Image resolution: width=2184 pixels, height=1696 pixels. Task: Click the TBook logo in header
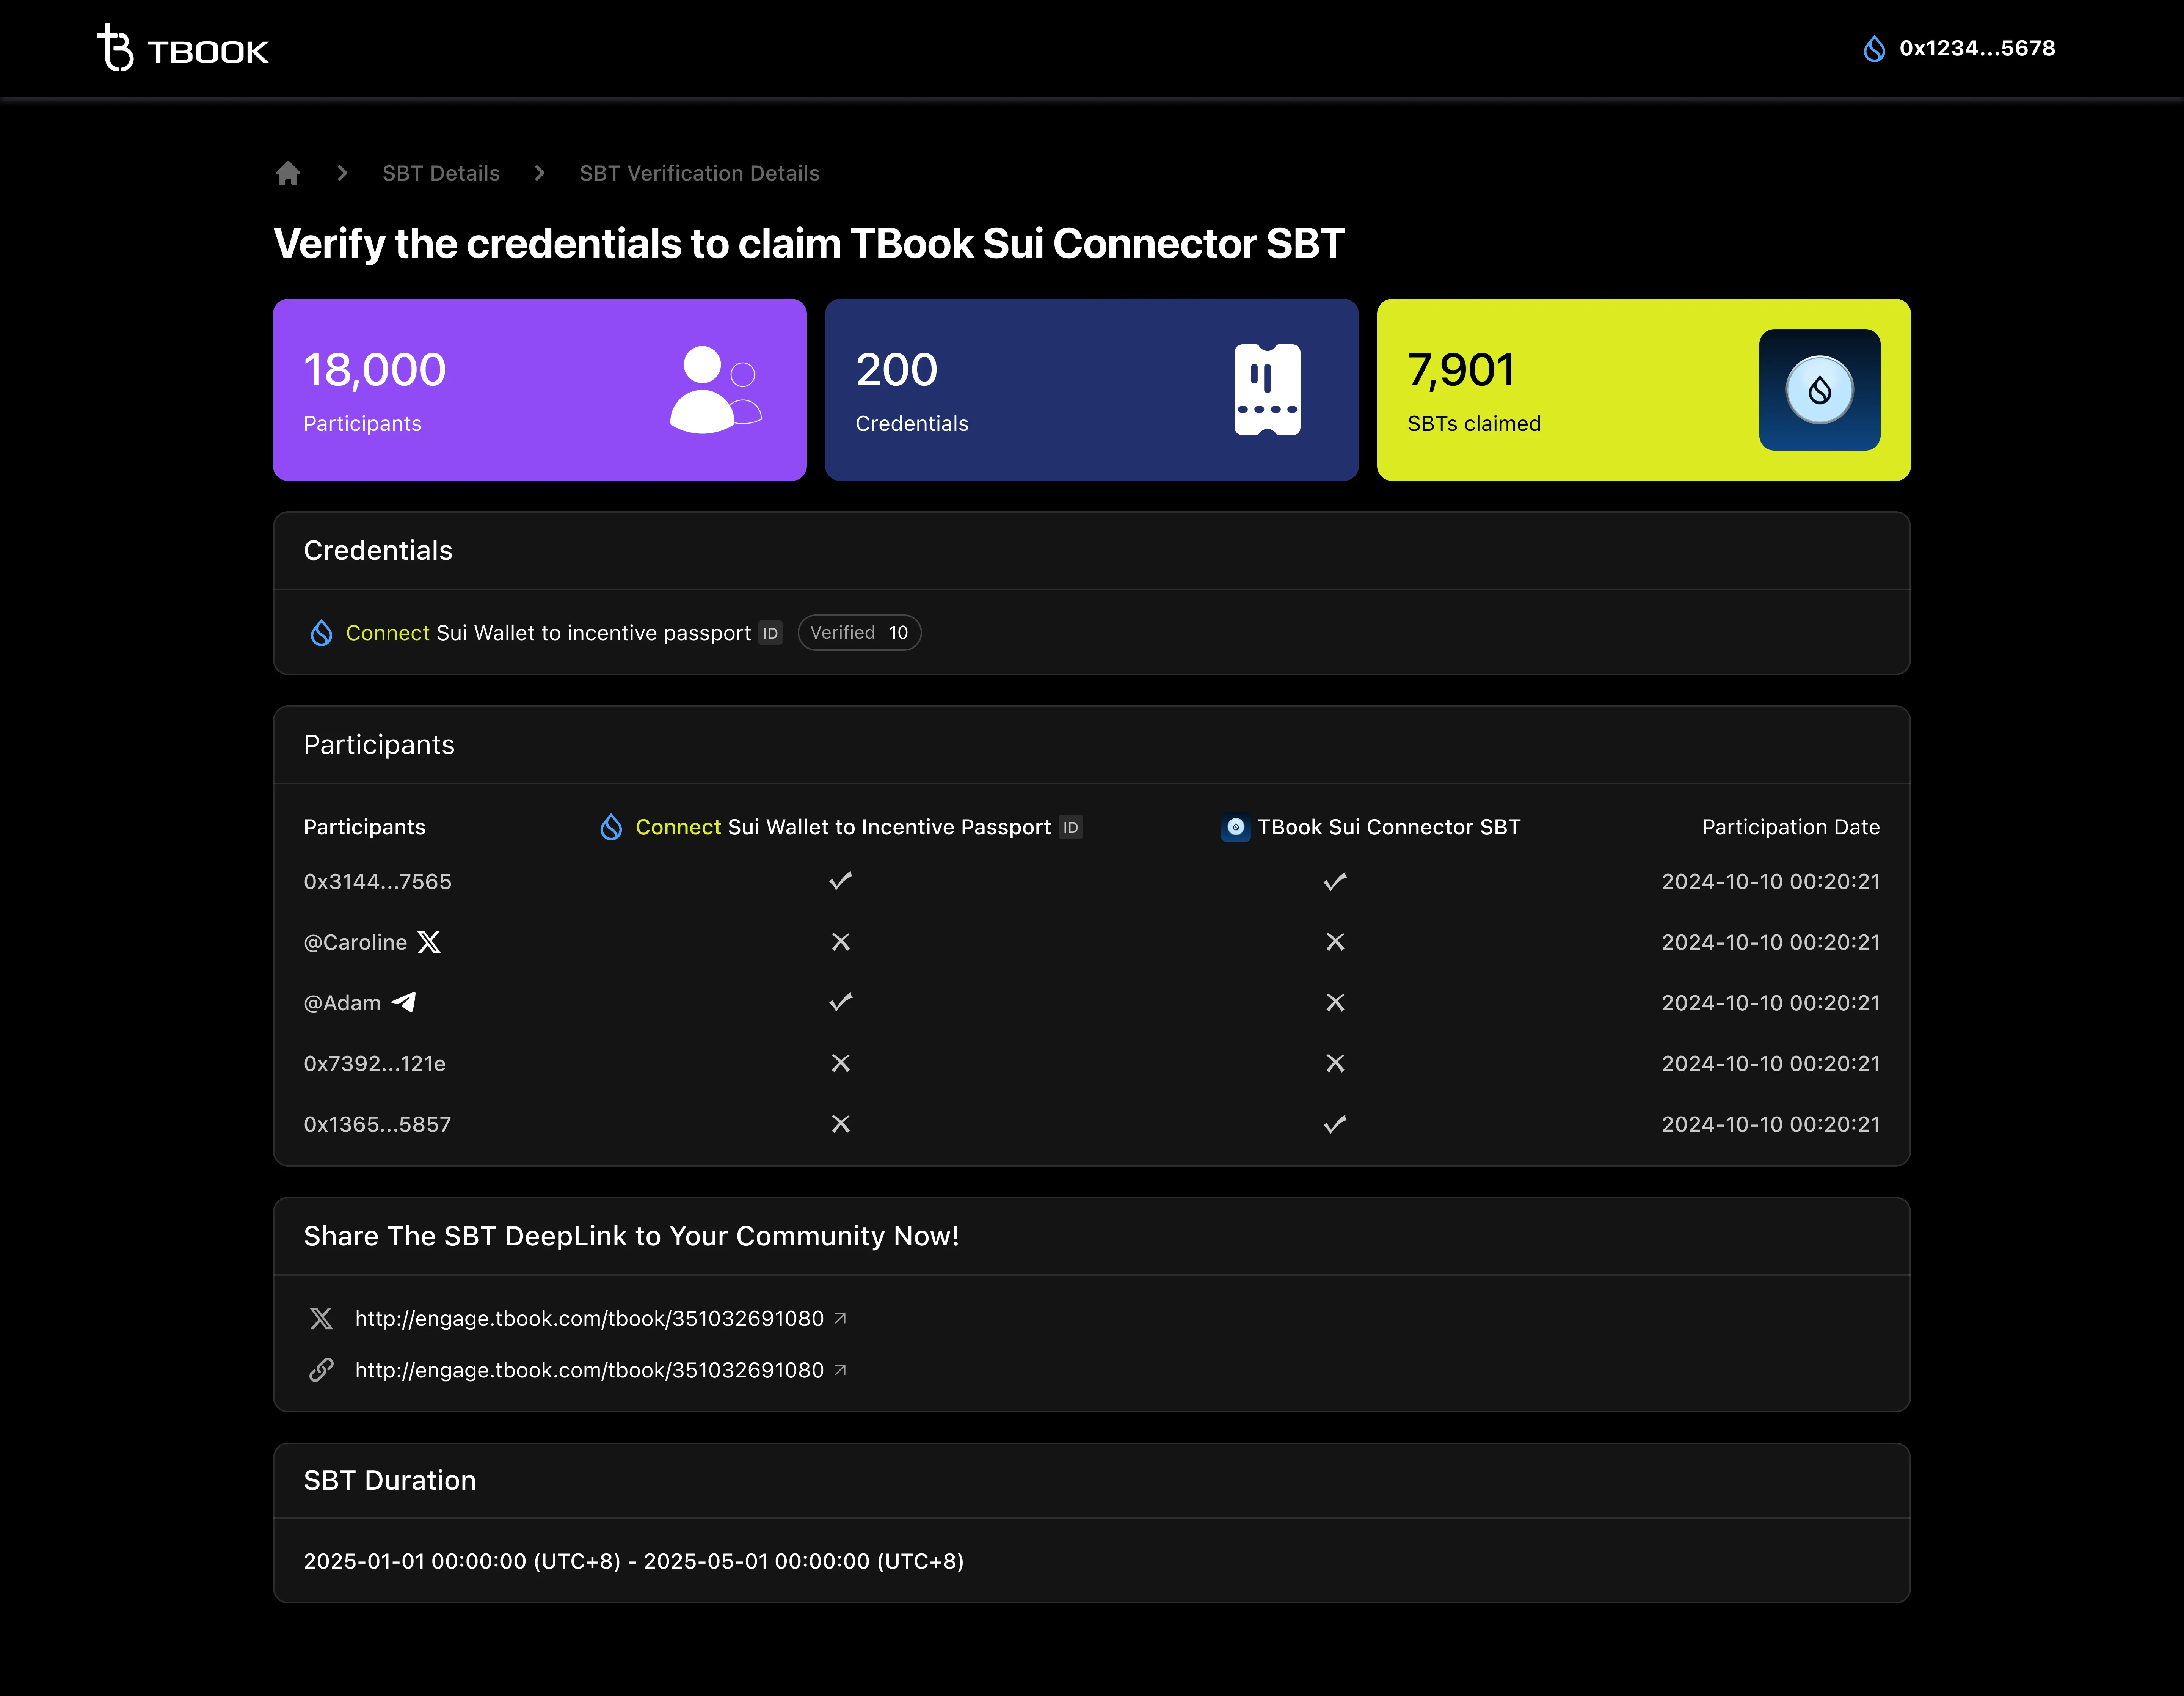pos(183,48)
